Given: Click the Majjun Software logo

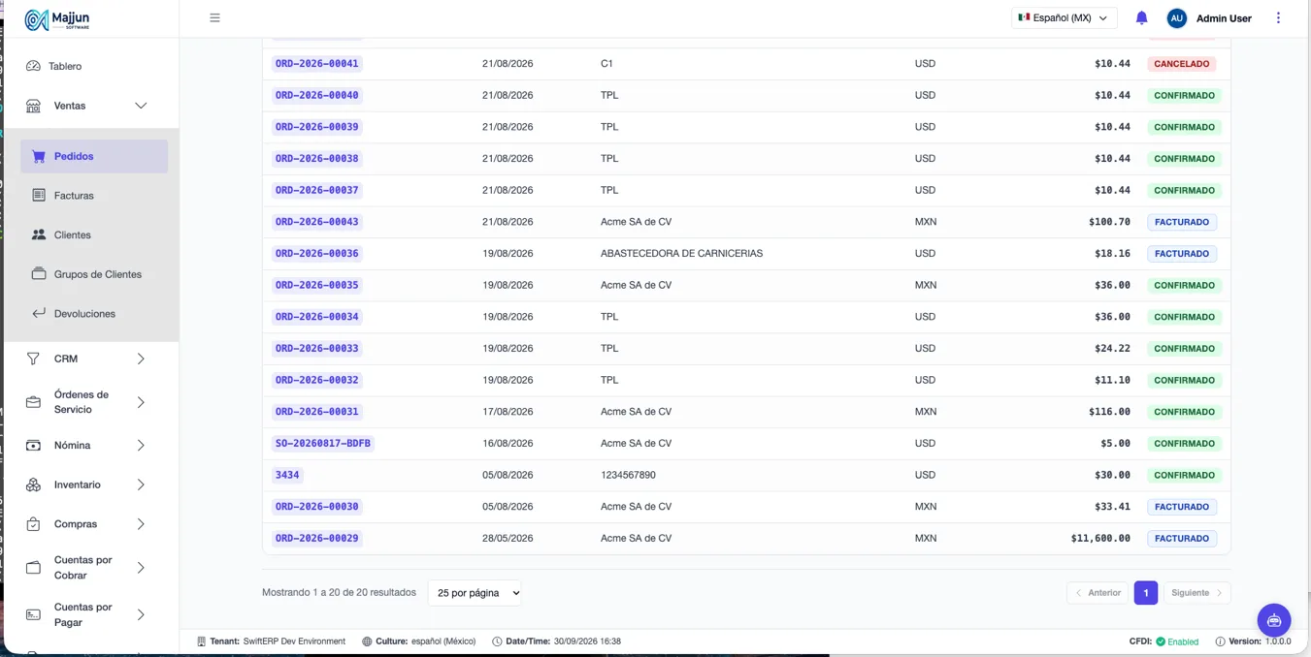Looking at the screenshot, I should [57, 18].
